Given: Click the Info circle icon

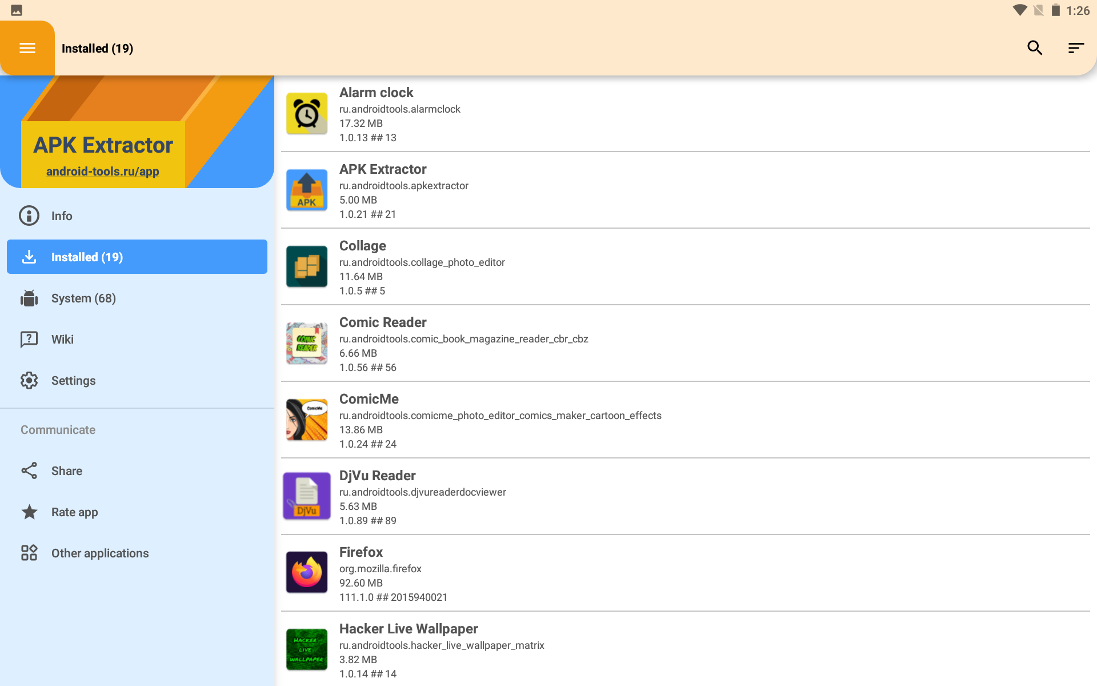Looking at the screenshot, I should point(29,216).
